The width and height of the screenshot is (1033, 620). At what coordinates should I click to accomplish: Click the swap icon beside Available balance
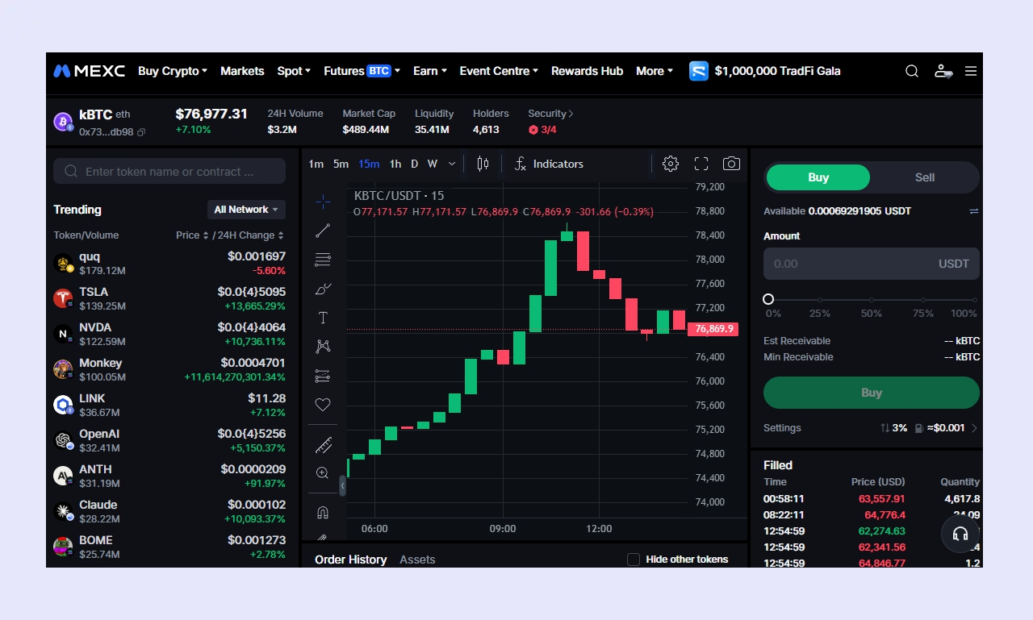pos(974,211)
